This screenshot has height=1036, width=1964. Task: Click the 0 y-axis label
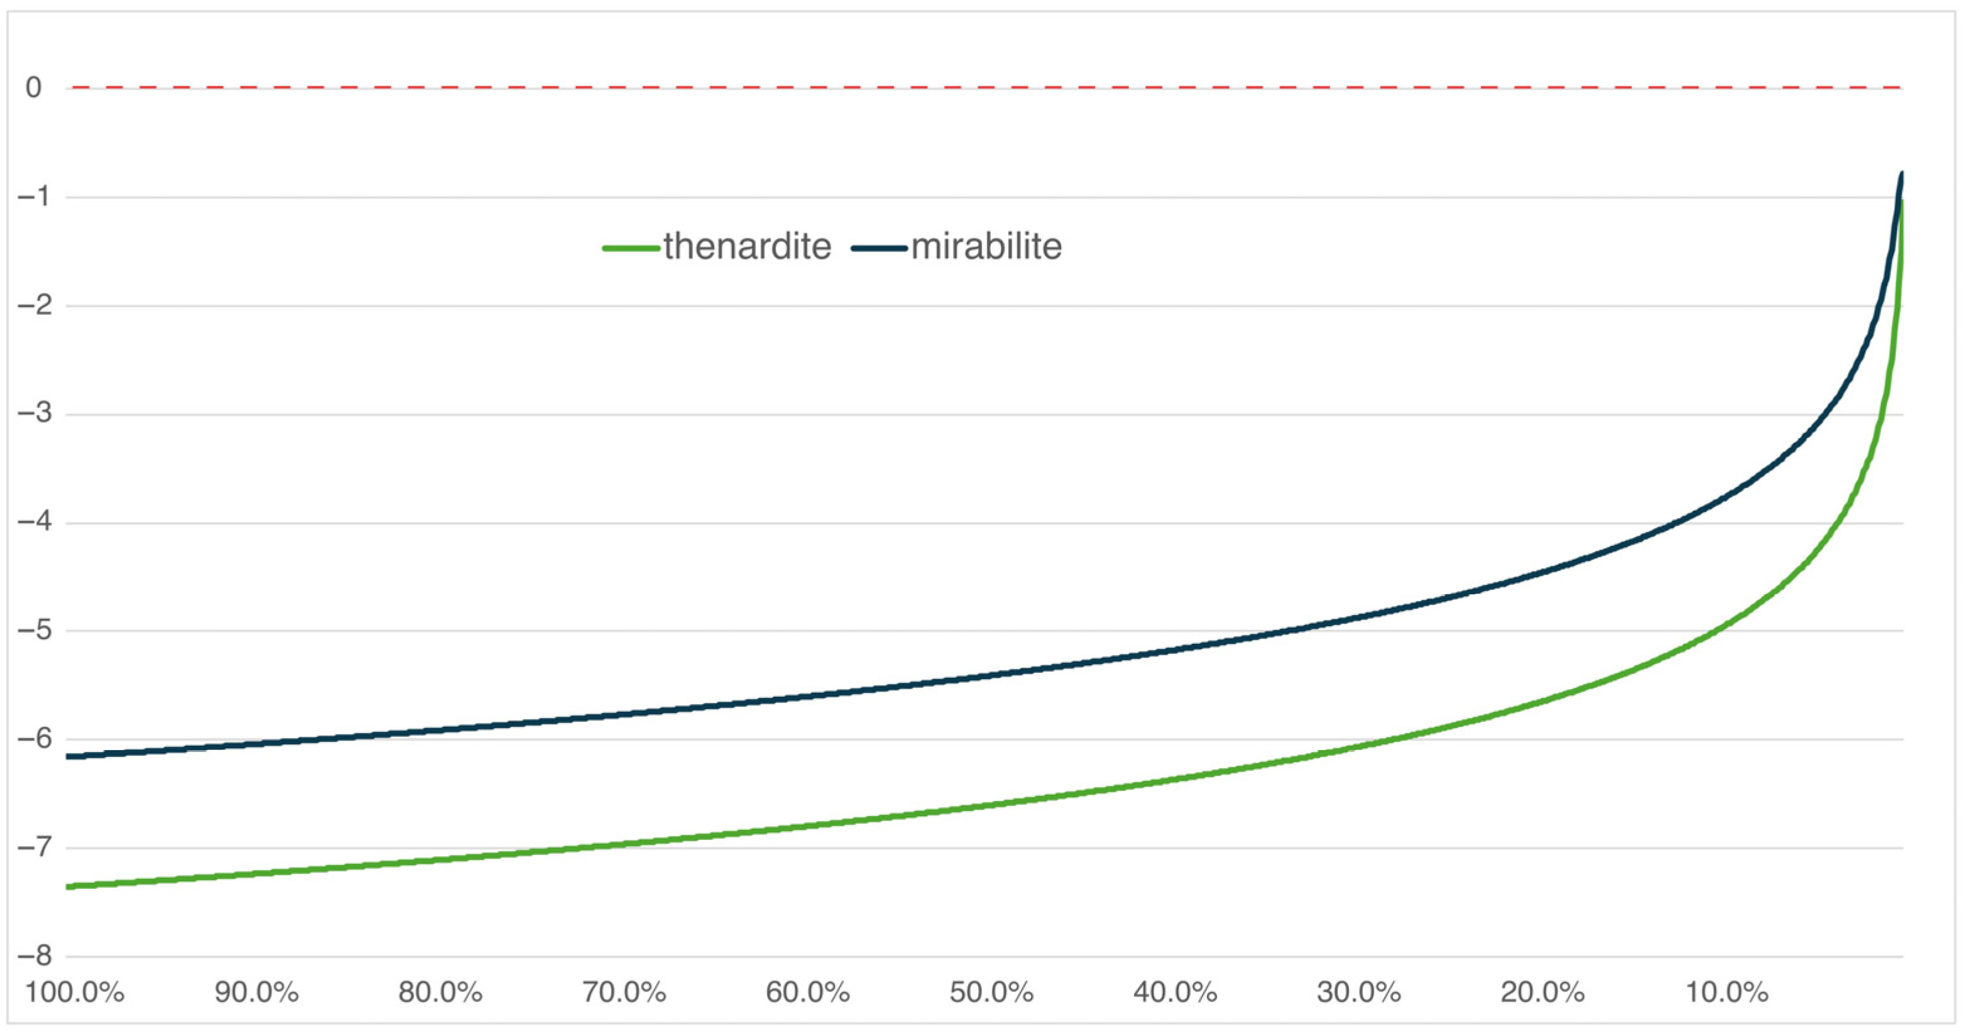33,88
